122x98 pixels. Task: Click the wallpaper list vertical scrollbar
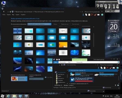point(94,40)
